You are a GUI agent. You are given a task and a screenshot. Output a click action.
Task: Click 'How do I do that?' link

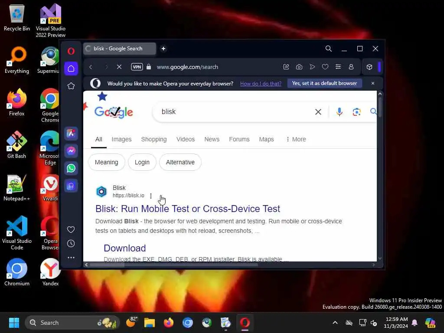pos(261,84)
